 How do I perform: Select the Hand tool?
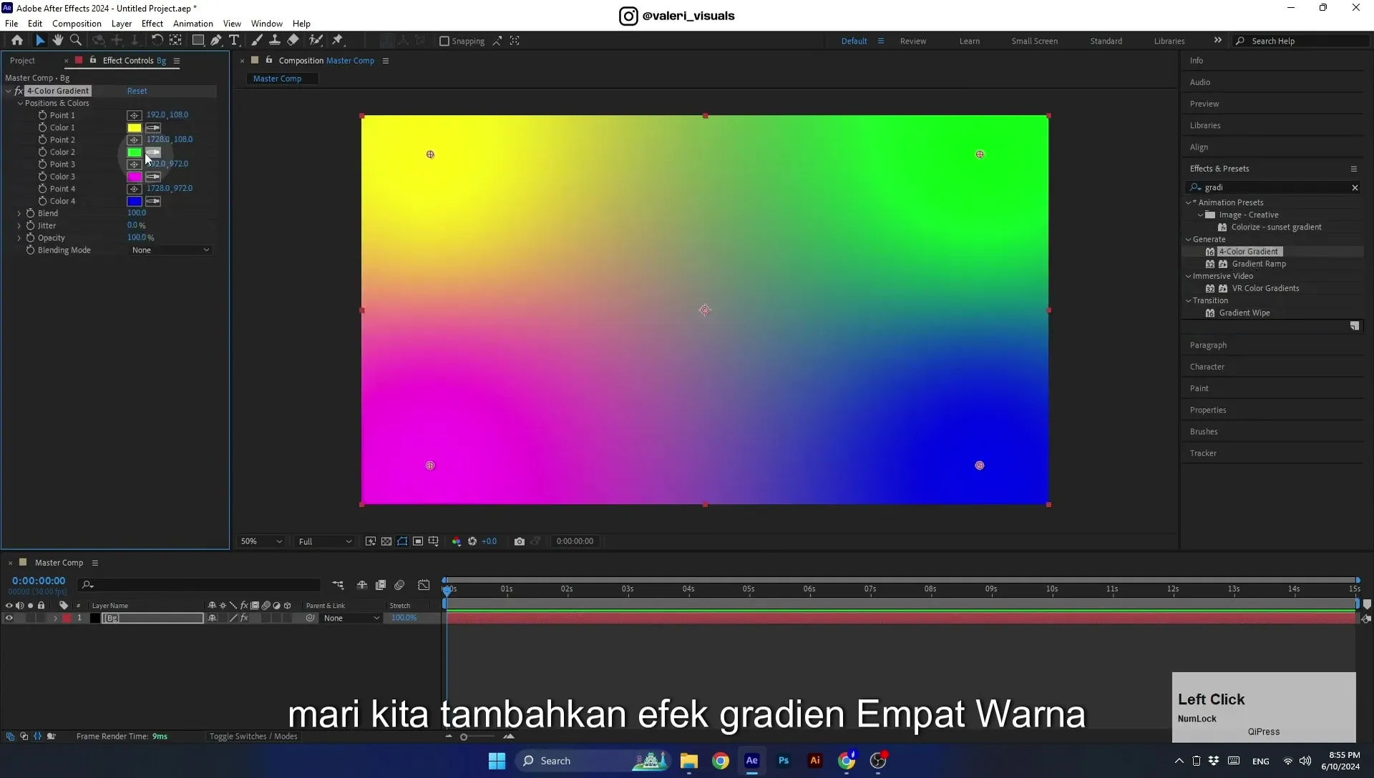(58, 41)
